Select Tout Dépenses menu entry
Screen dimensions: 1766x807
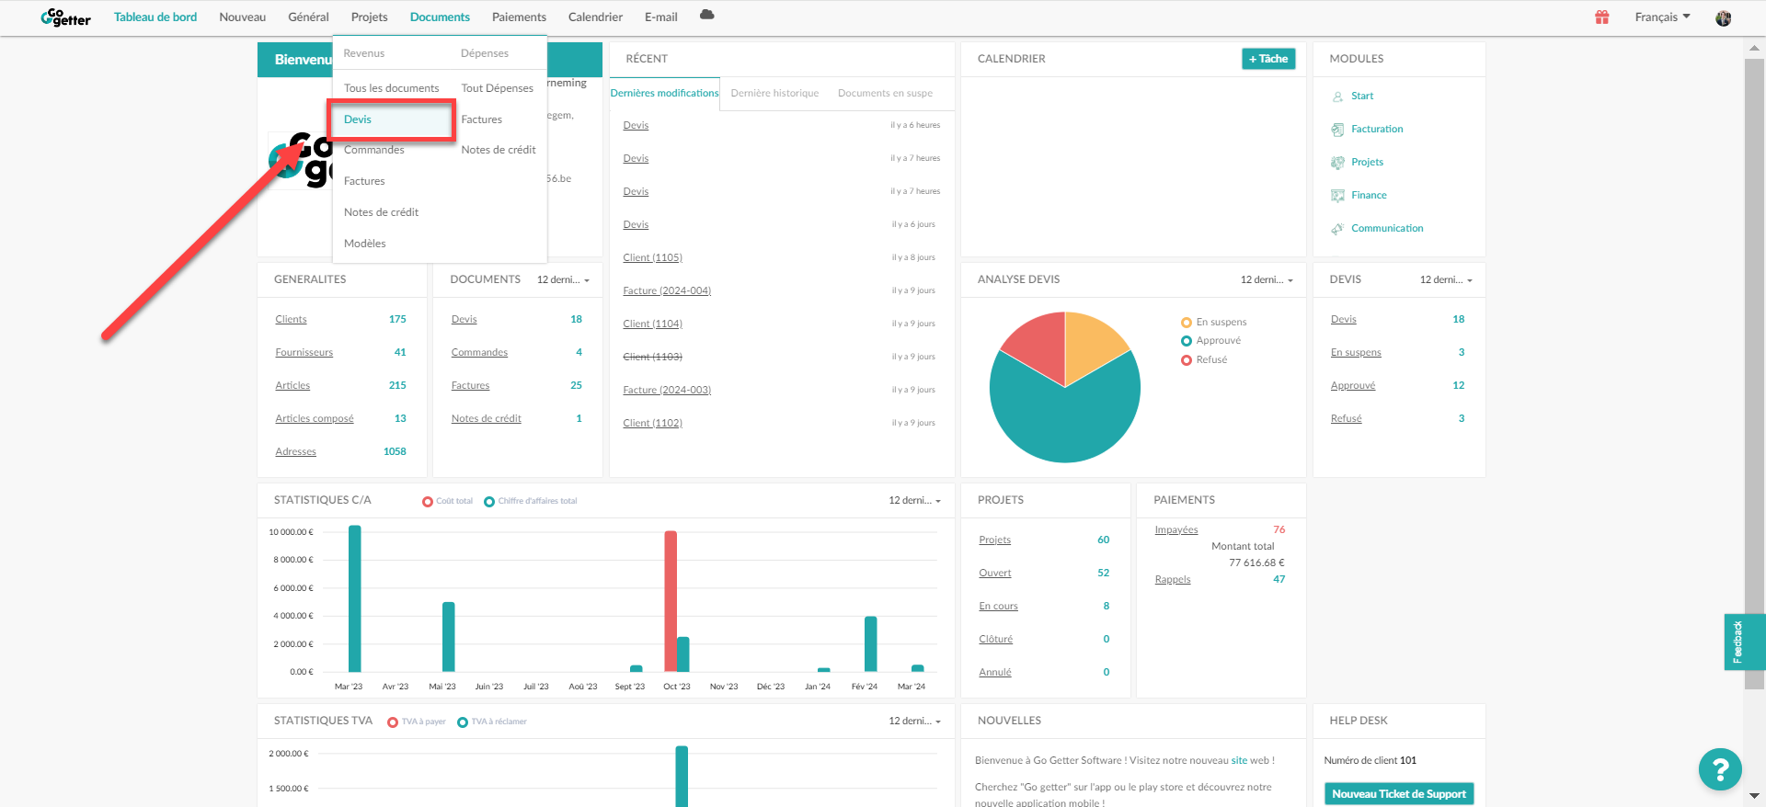click(x=497, y=88)
